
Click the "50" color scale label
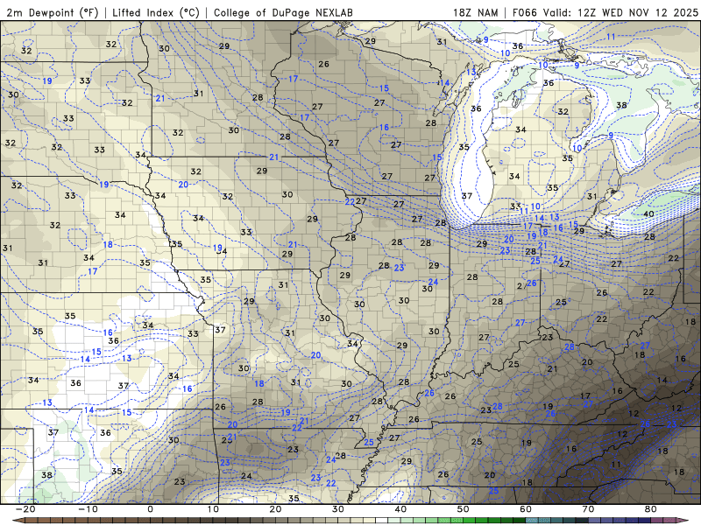tap(464, 509)
